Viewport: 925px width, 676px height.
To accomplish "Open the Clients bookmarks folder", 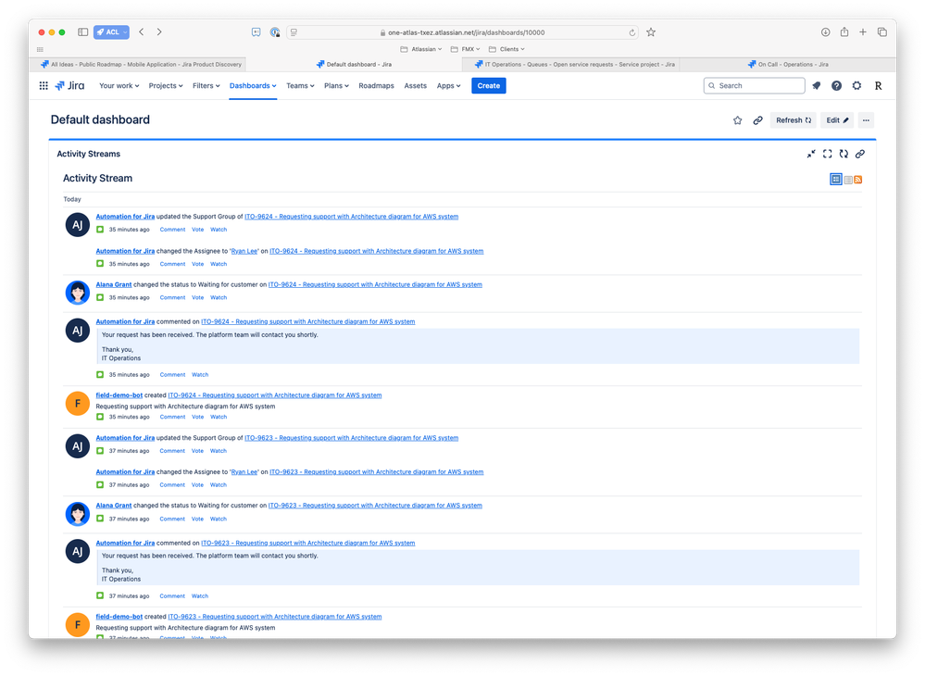I will click(x=506, y=49).
